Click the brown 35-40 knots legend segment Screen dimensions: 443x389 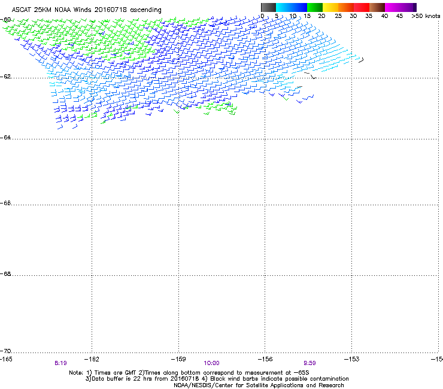[377, 7]
